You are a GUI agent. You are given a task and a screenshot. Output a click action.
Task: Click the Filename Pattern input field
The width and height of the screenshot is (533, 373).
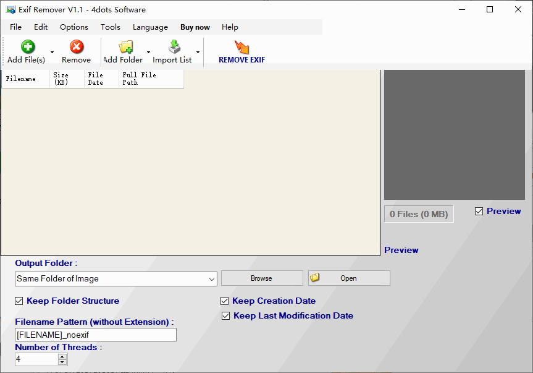pos(96,335)
